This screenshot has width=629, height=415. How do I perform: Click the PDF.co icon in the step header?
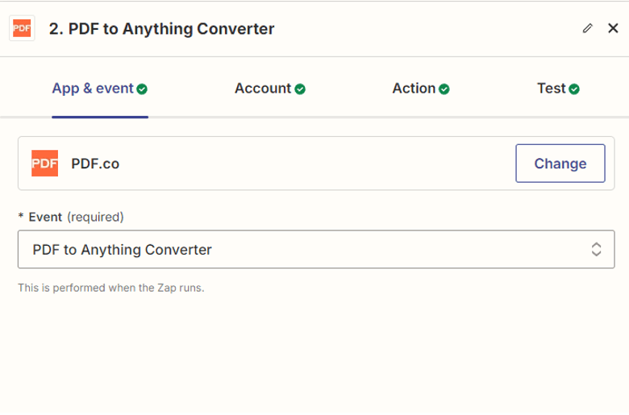(x=22, y=29)
